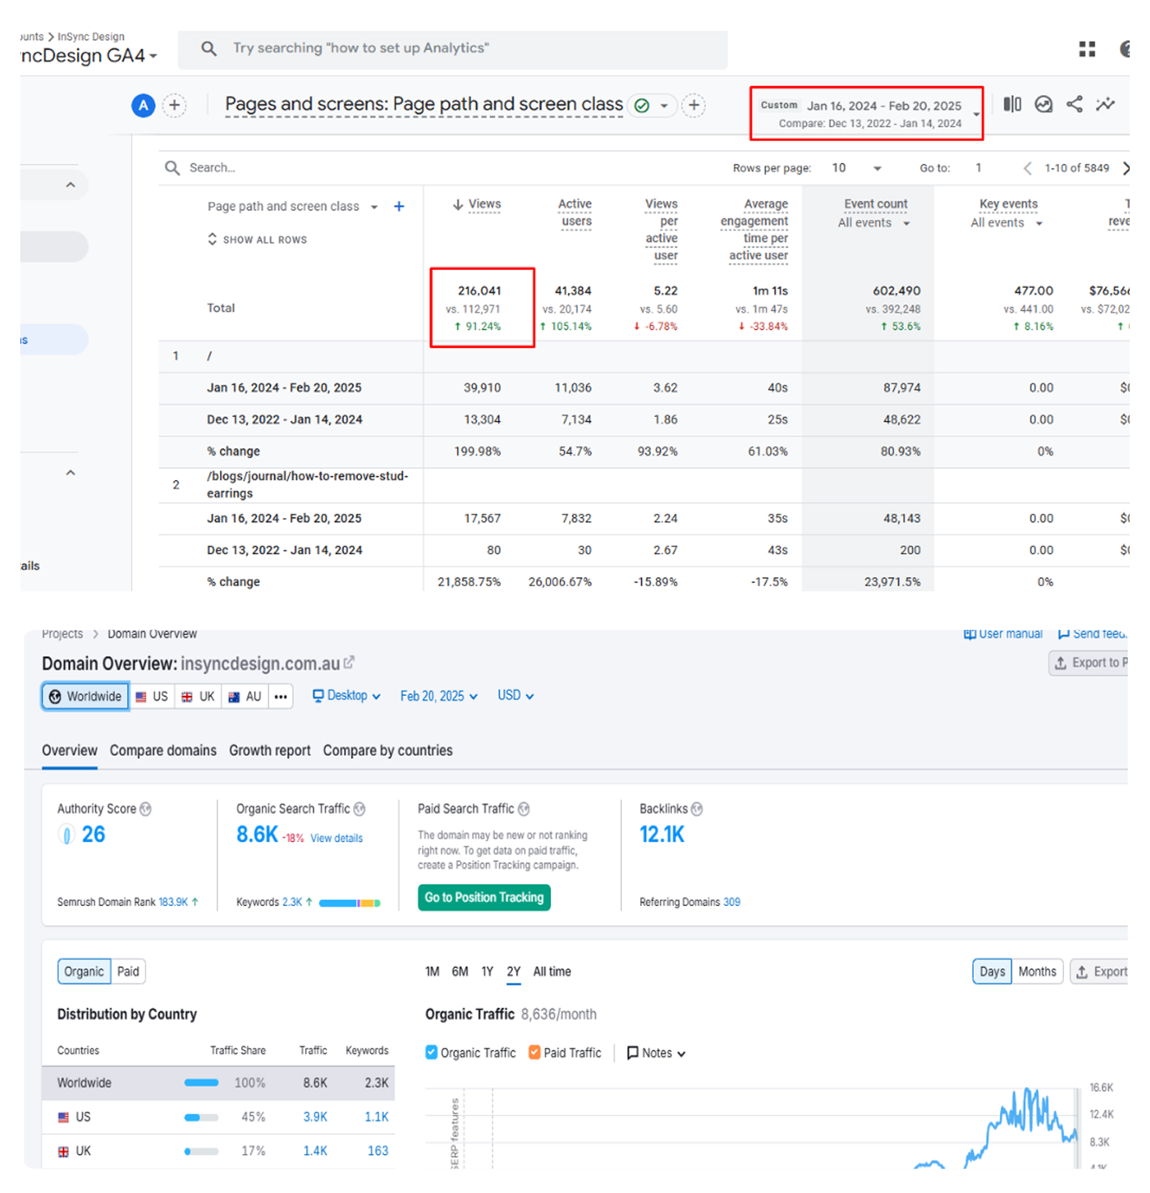Switch the chart to Months view
1150x1193 pixels.
(x=1036, y=972)
